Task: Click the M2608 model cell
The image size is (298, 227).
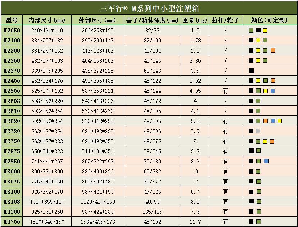Action: click(x=12, y=101)
